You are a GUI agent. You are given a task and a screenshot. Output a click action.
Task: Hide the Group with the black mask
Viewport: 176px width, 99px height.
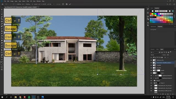[151, 83]
